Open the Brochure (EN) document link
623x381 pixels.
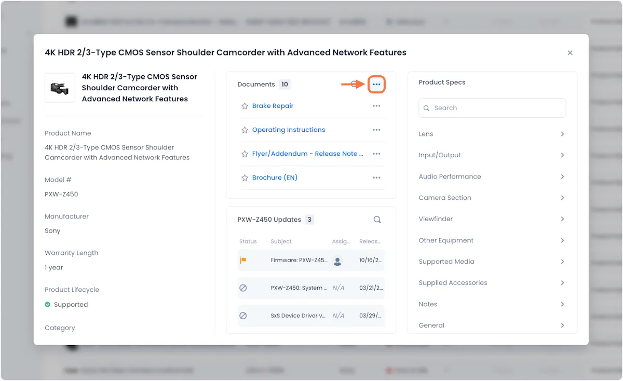tap(275, 178)
